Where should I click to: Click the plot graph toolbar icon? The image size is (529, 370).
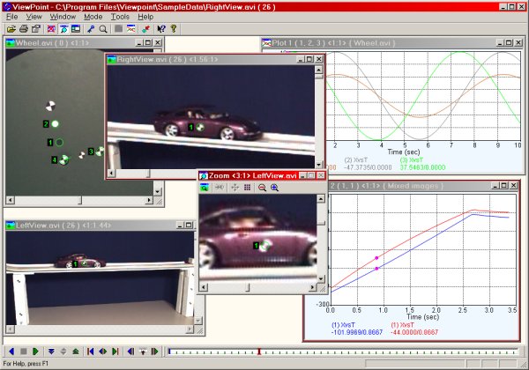(x=131, y=29)
